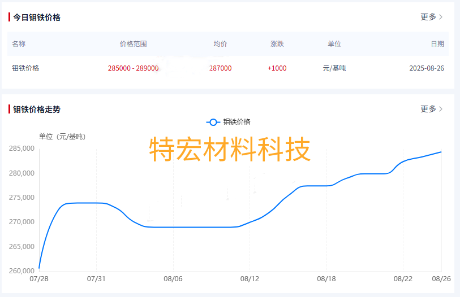This screenshot has height=297, width=460.
Task: Select the 价格范围 column header
Action: click(x=133, y=44)
